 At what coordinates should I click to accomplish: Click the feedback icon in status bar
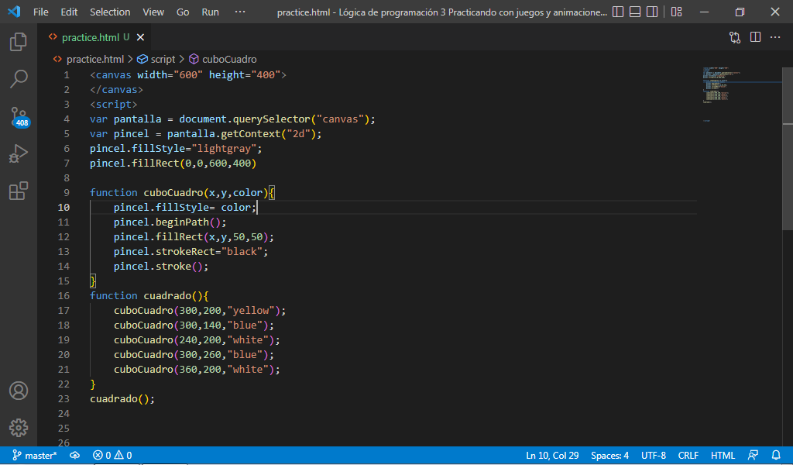tap(753, 456)
